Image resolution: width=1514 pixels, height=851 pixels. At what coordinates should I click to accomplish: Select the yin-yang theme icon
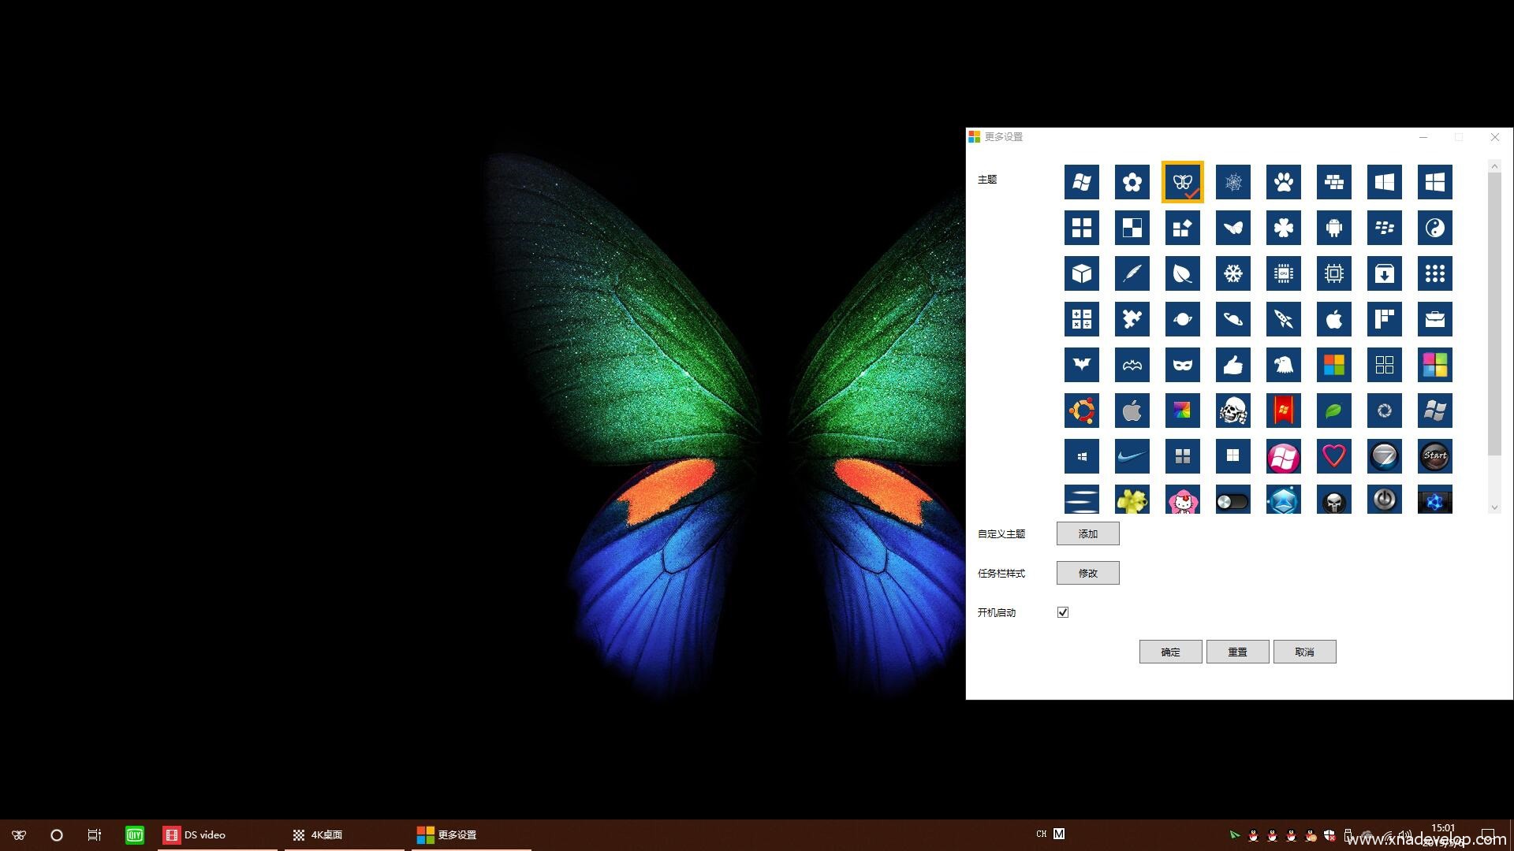pos(1434,228)
